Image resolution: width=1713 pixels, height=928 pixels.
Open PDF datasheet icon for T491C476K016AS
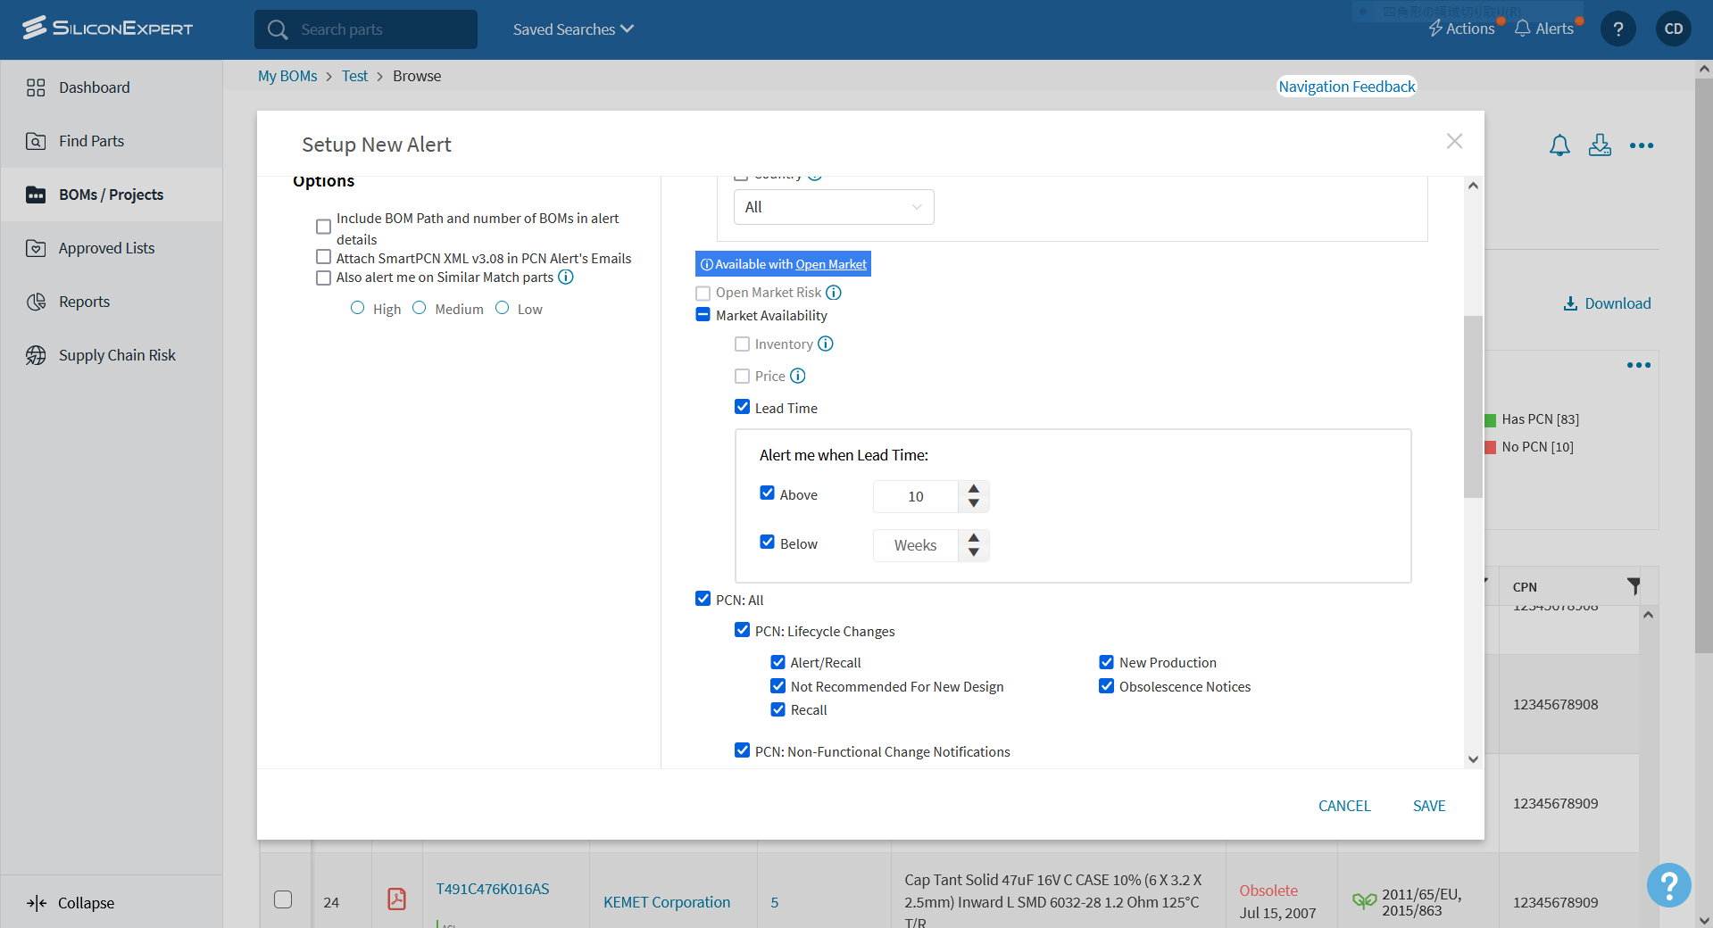pyautogui.click(x=396, y=899)
